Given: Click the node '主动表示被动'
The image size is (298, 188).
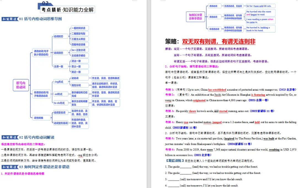Looking at the screenshot, I should click(x=80, y=56).
